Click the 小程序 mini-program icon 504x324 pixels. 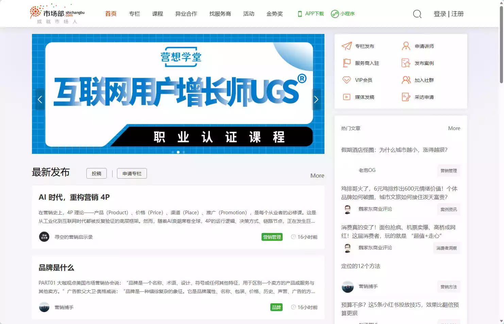[335, 14]
